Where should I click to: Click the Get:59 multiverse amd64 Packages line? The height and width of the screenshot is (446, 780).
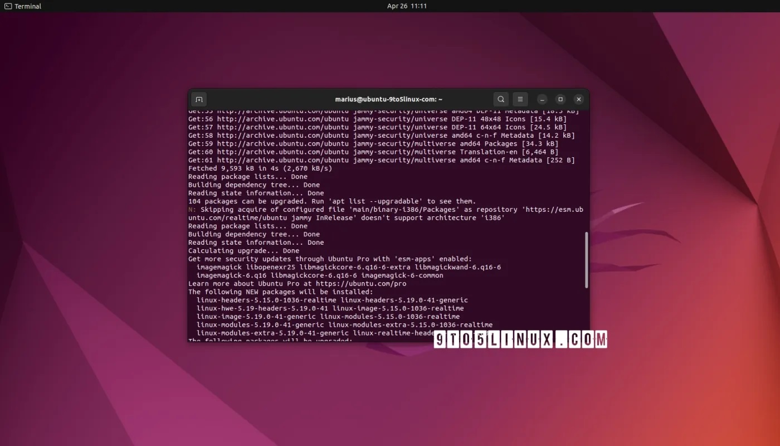[373, 144]
